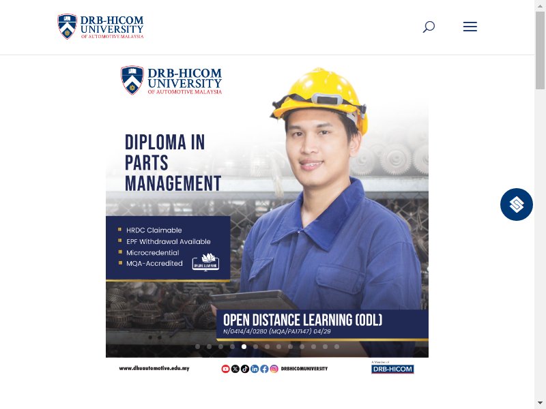Click the round blue floating widget icon
The image size is (546, 409).
(517, 204)
